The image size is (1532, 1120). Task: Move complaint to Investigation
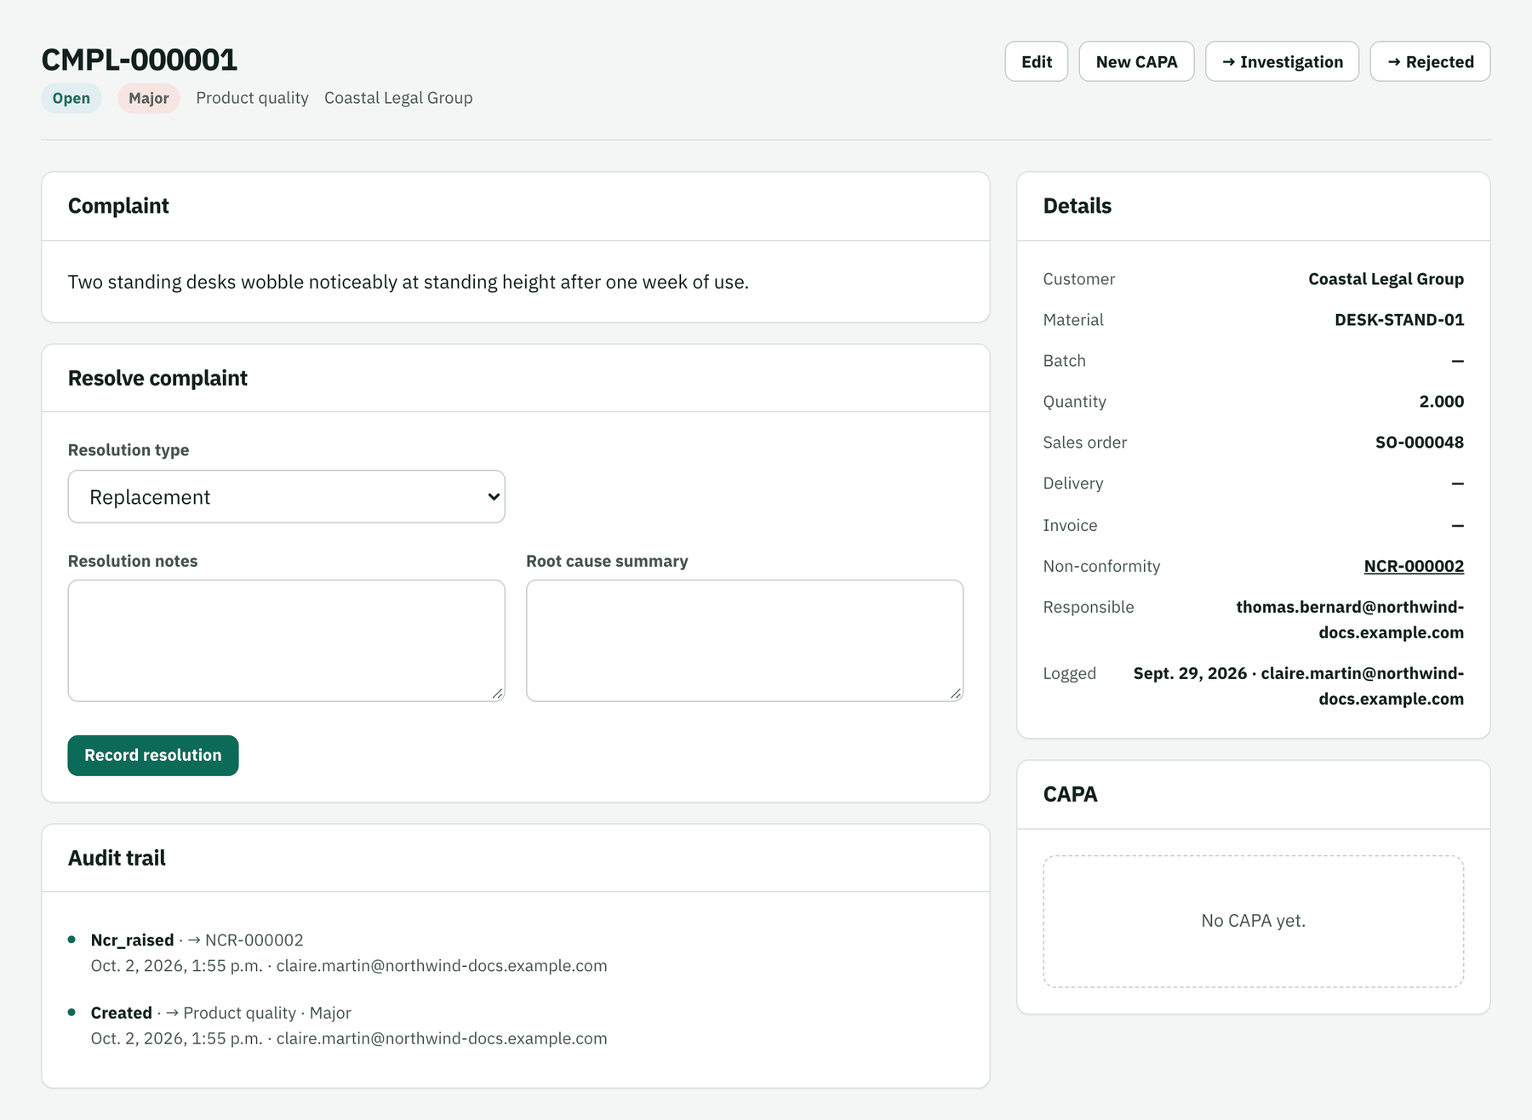click(1282, 61)
